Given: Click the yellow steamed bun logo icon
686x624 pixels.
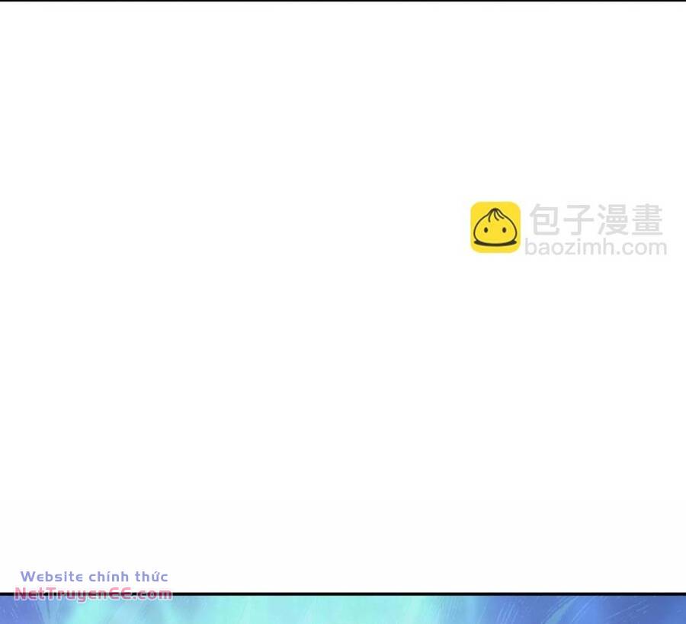Looking at the screenshot, I should [x=495, y=227].
